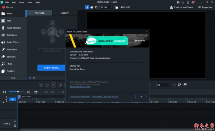This screenshot has width=216, height=131.
Task: Open the Edit menu
Action: (x=14, y=3)
